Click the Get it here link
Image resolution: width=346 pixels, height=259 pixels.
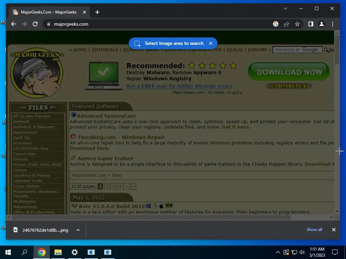click(x=236, y=127)
